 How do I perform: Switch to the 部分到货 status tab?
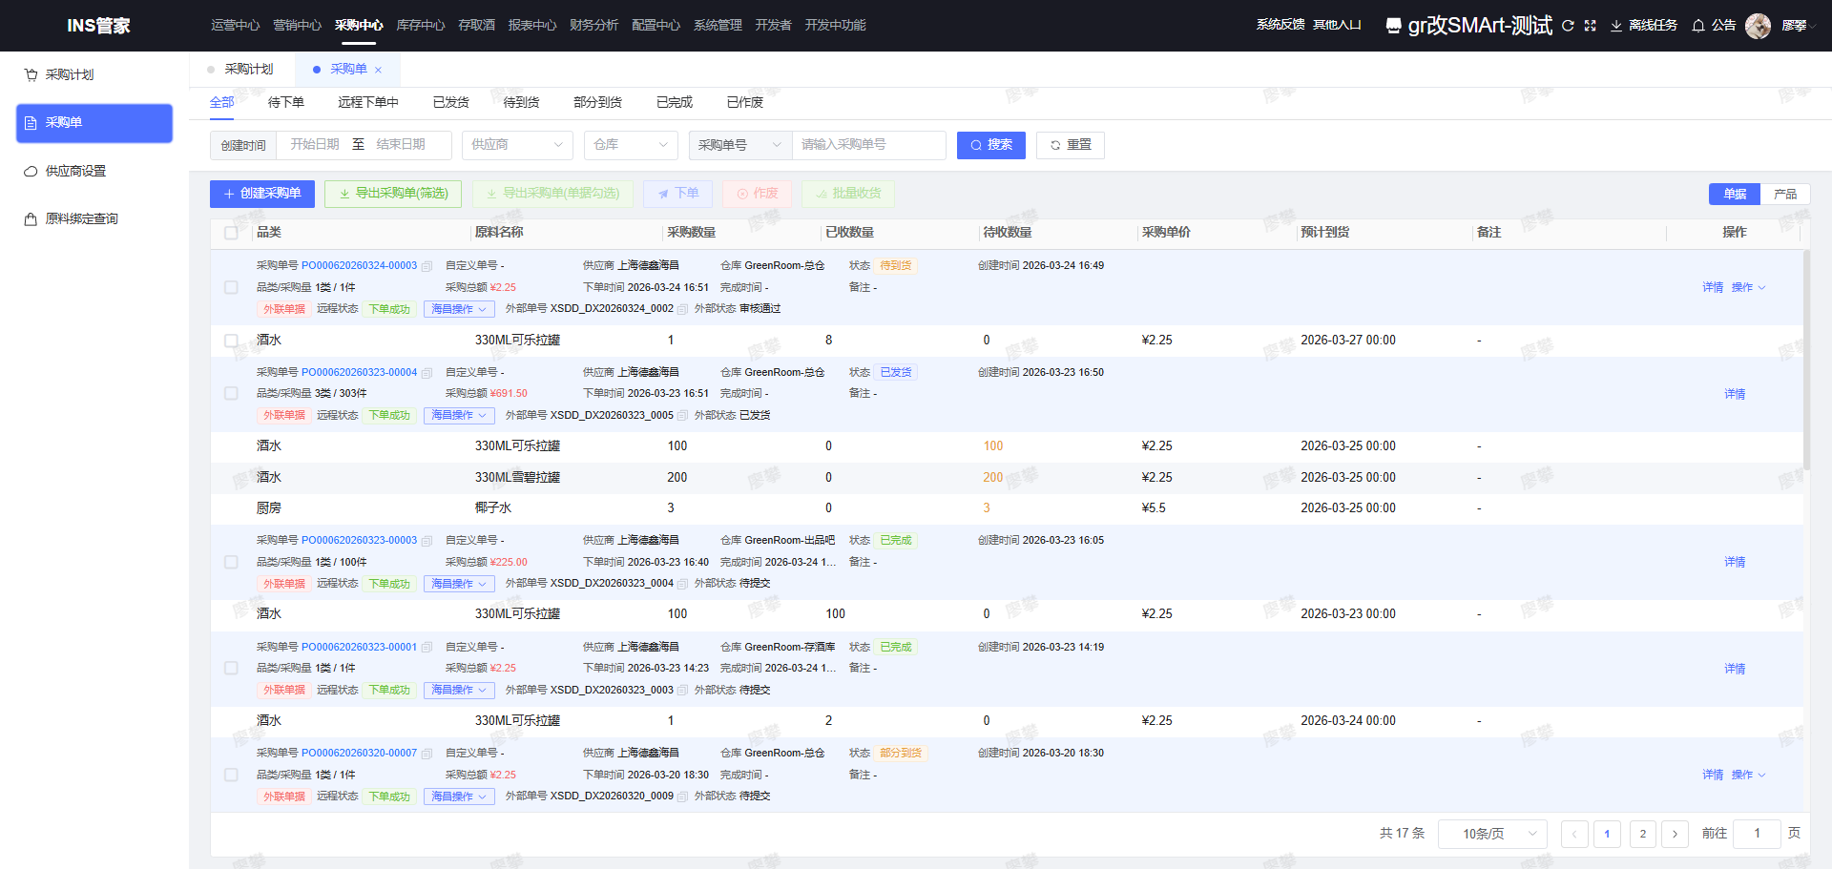[x=597, y=102]
